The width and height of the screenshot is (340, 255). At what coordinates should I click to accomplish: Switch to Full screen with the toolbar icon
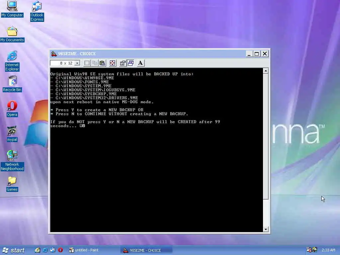(x=112, y=63)
